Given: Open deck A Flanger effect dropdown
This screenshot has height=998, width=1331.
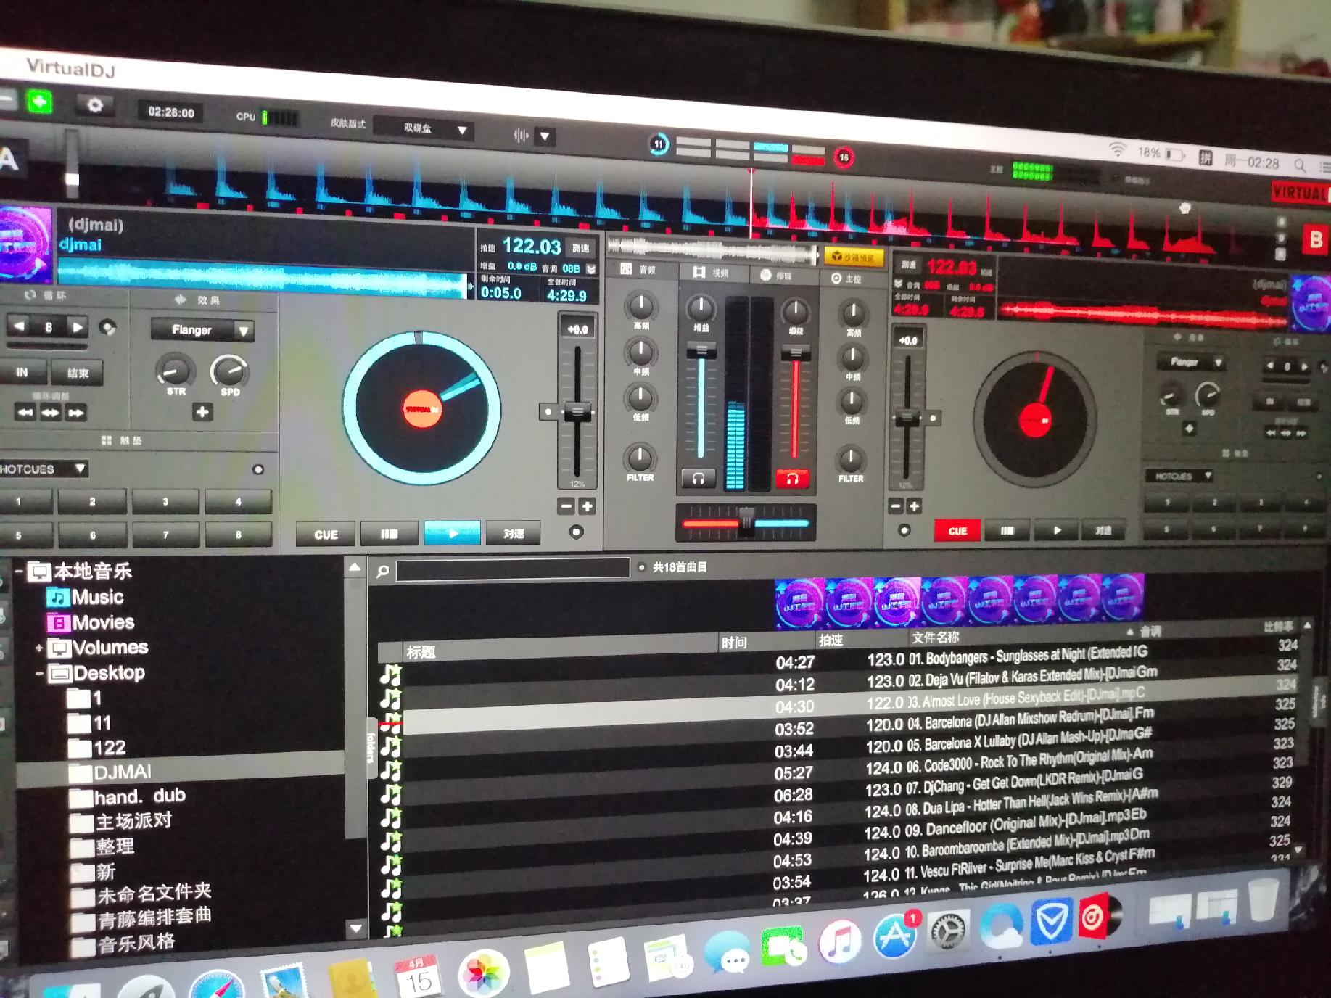Looking at the screenshot, I should click(x=203, y=330).
